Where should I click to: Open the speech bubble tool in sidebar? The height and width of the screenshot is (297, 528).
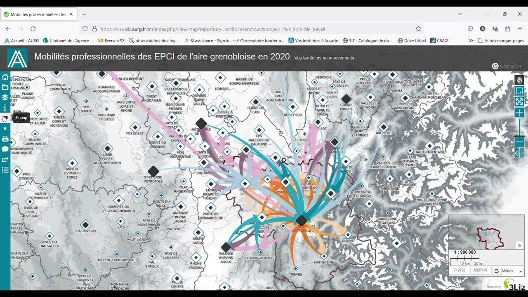pos(5,149)
